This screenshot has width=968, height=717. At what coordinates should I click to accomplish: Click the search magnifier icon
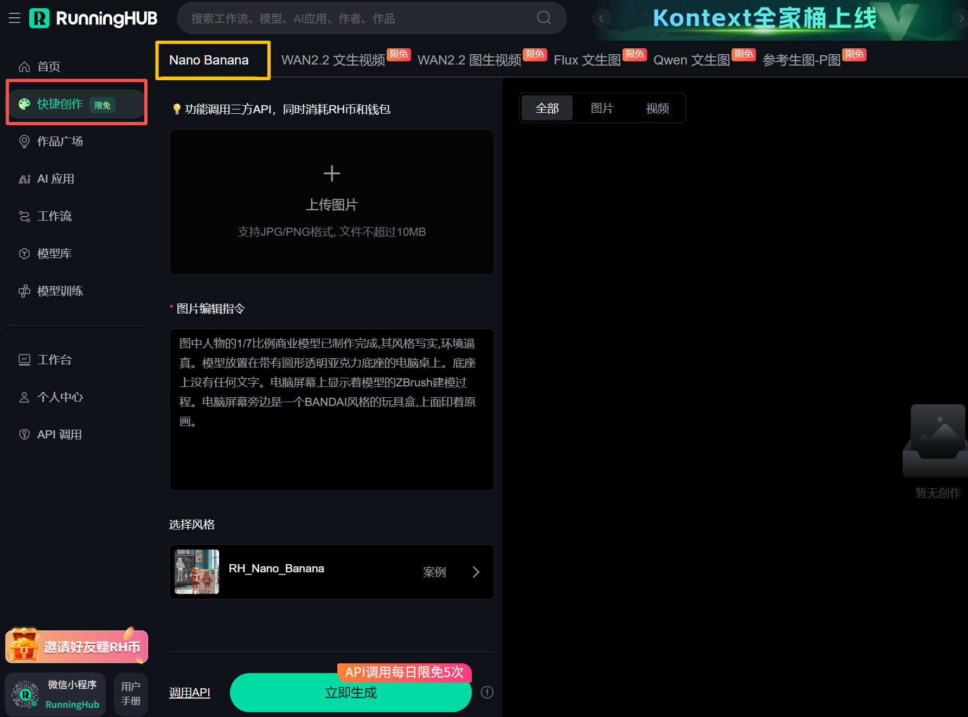(x=543, y=18)
